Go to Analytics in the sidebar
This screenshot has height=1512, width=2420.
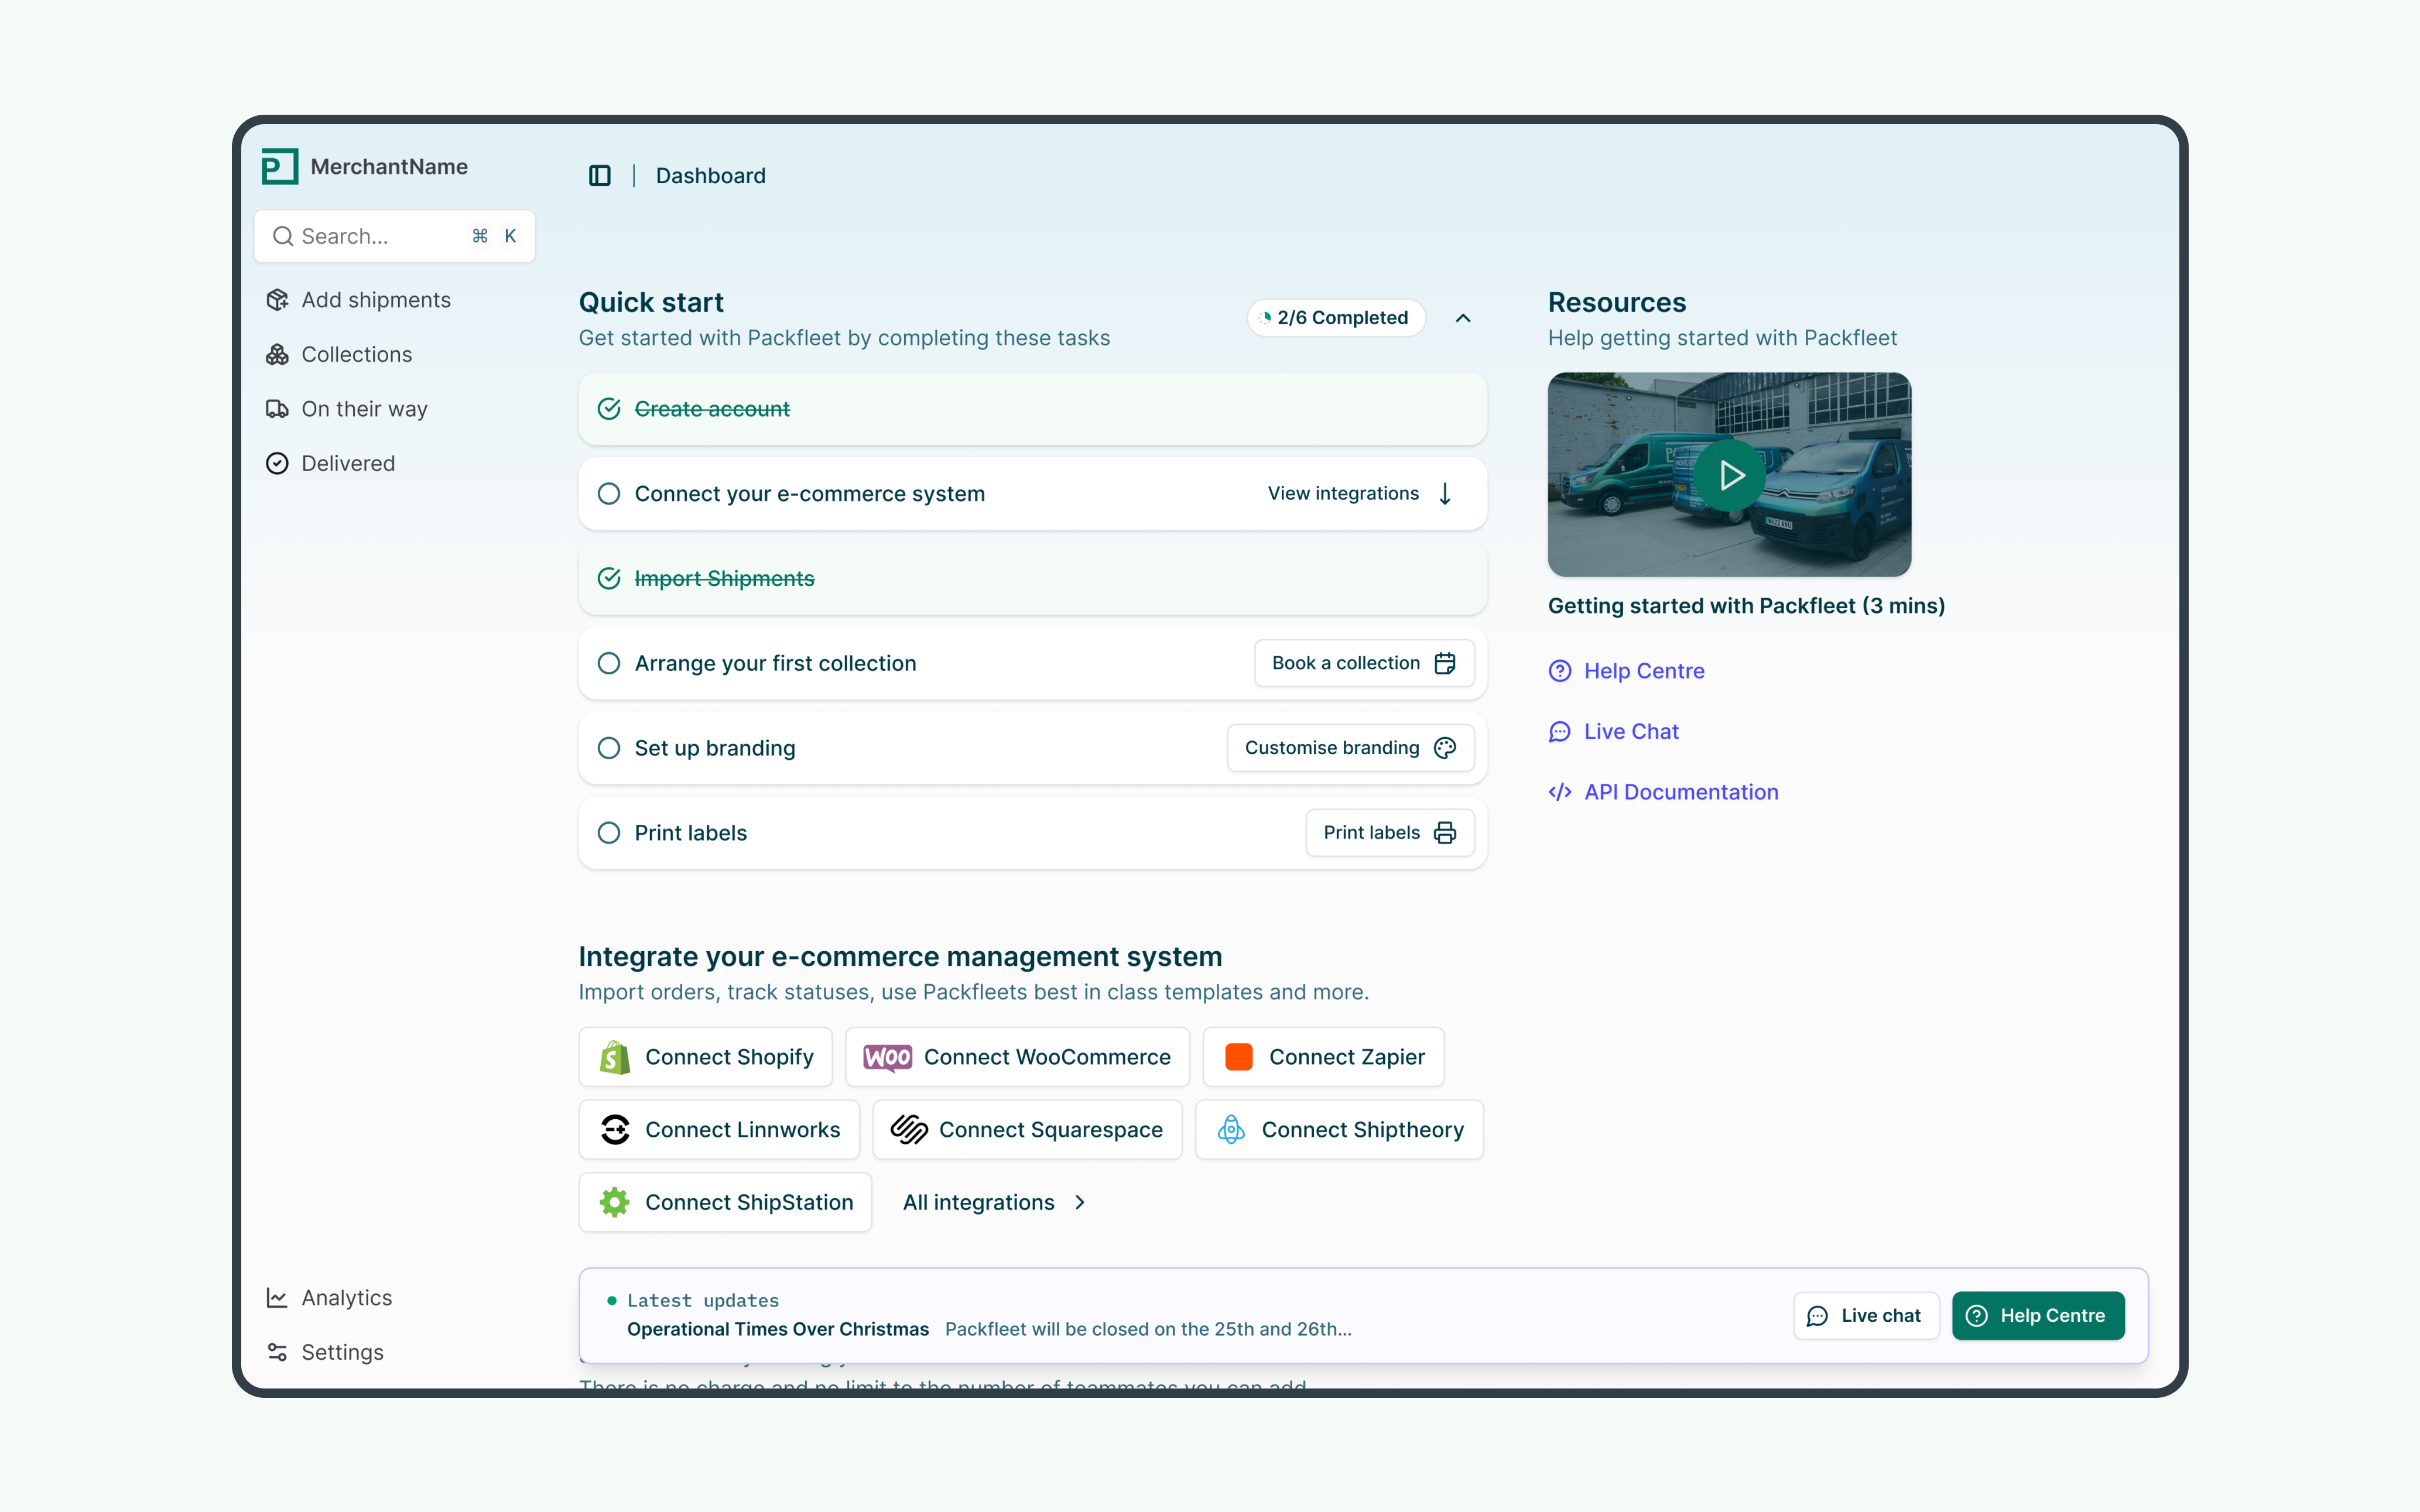pos(346,1297)
